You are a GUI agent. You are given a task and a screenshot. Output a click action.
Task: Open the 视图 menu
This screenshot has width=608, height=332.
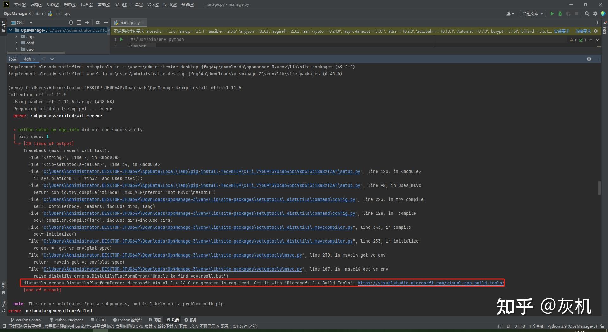click(x=53, y=4)
